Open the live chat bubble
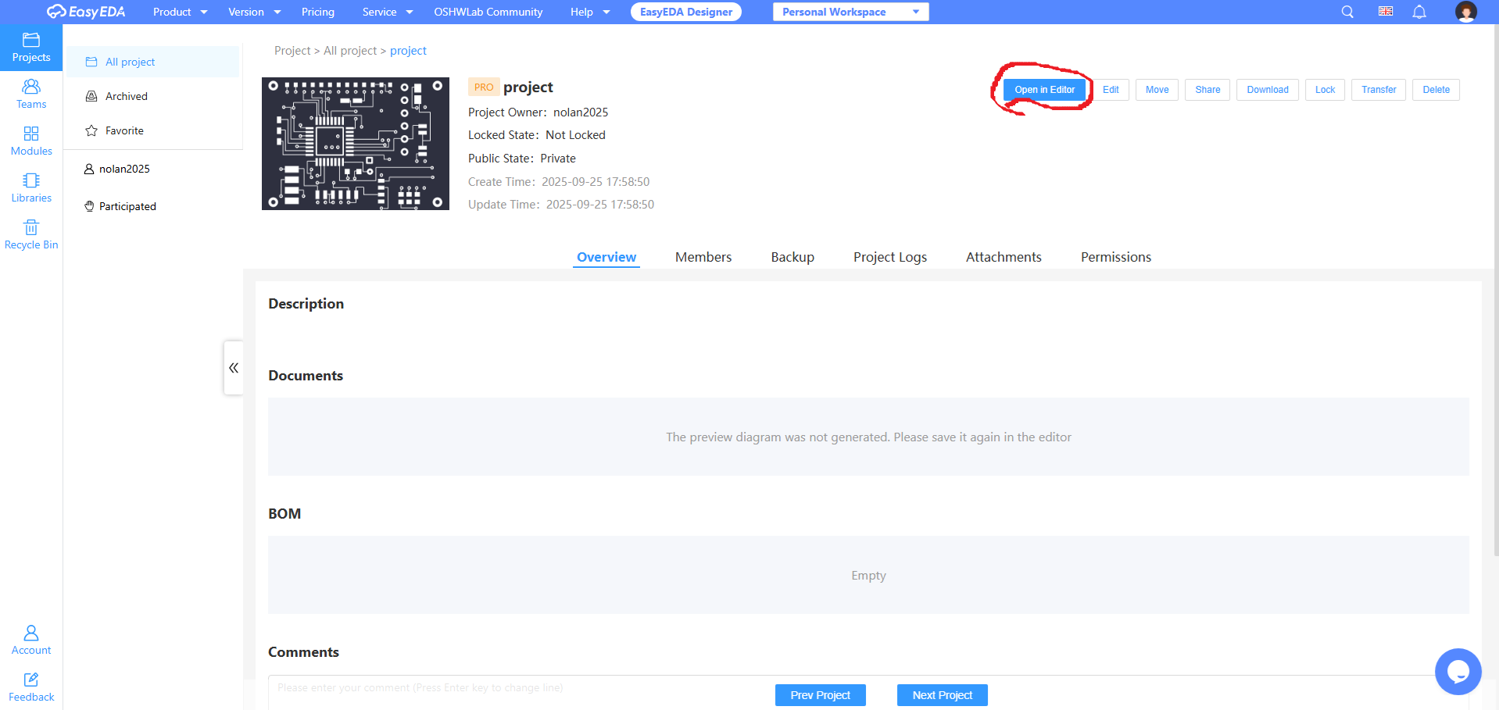Screen dimensions: 1499x710 click(1458, 671)
